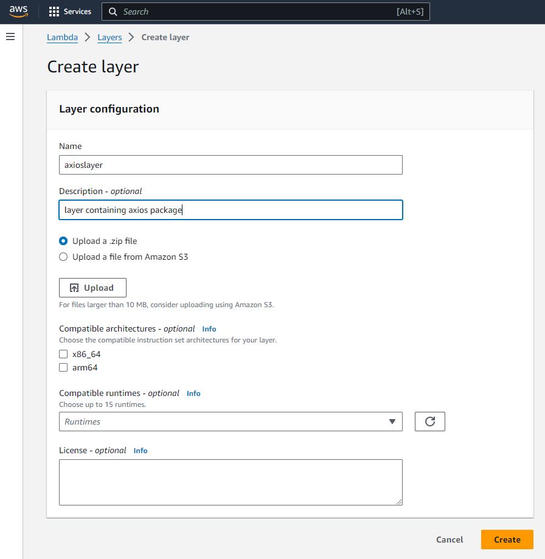Open Info link next to License
This screenshot has width=545, height=559.
(141, 451)
